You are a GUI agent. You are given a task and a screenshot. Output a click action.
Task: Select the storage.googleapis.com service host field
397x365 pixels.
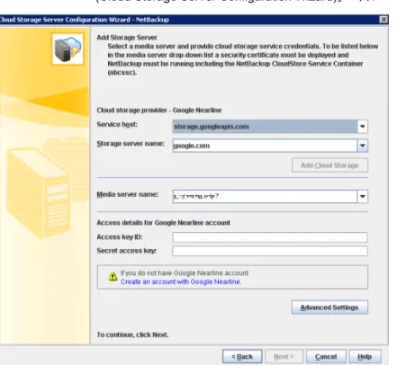point(265,127)
